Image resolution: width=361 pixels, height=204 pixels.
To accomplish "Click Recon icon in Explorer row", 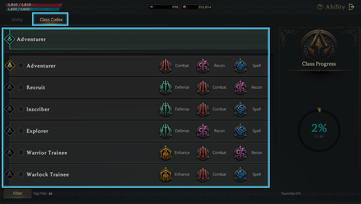I will click(203, 131).
